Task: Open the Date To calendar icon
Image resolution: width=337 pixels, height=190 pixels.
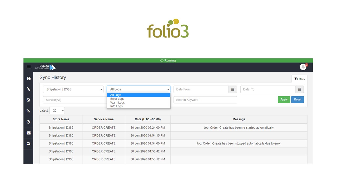Action: click(x=299, y=89)
